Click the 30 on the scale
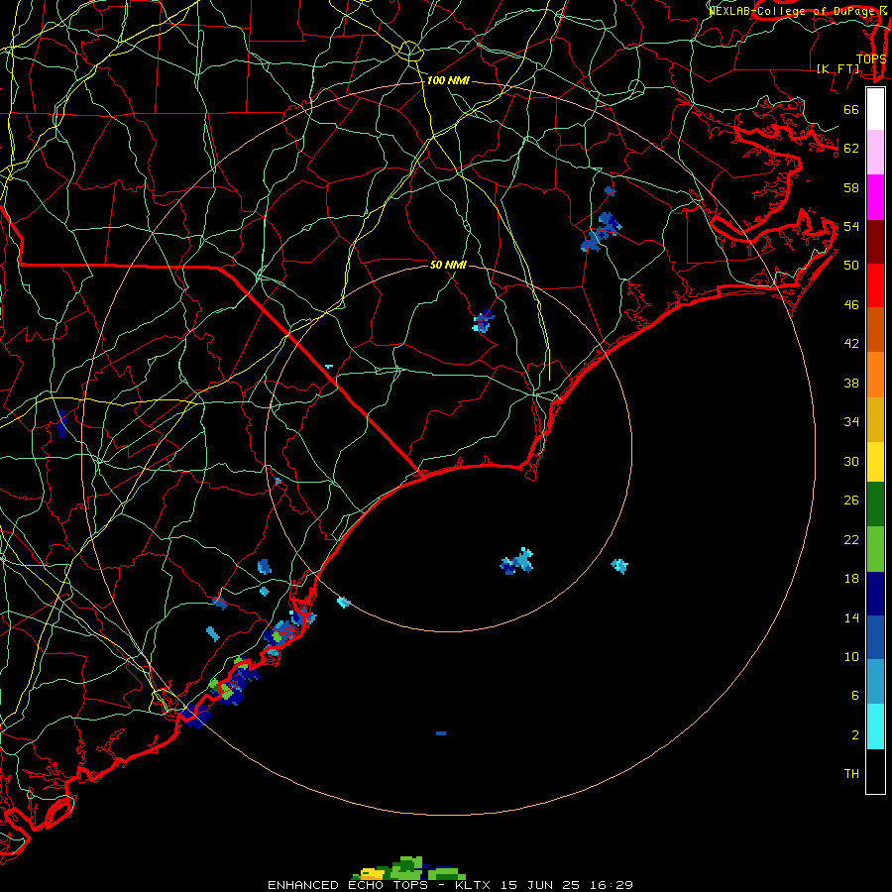The width and height of the screenshot is (892, 892). (851, 461)
